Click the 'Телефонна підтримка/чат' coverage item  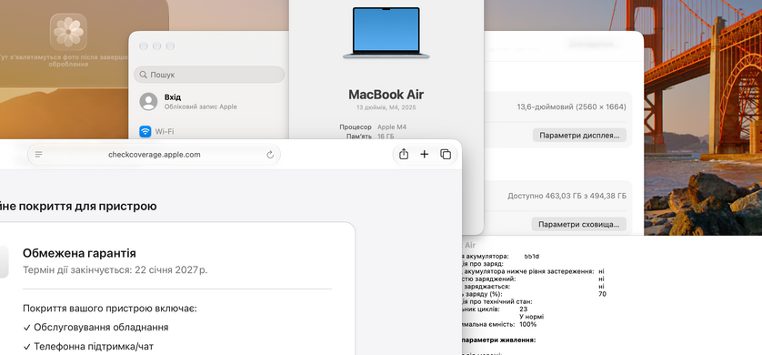pyautogui.click(x=94, y=346)
